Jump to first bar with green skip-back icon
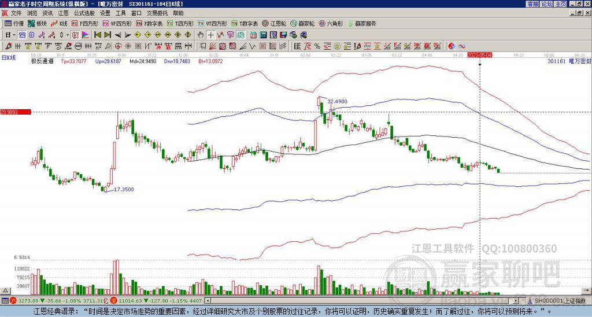 point(97,35)
